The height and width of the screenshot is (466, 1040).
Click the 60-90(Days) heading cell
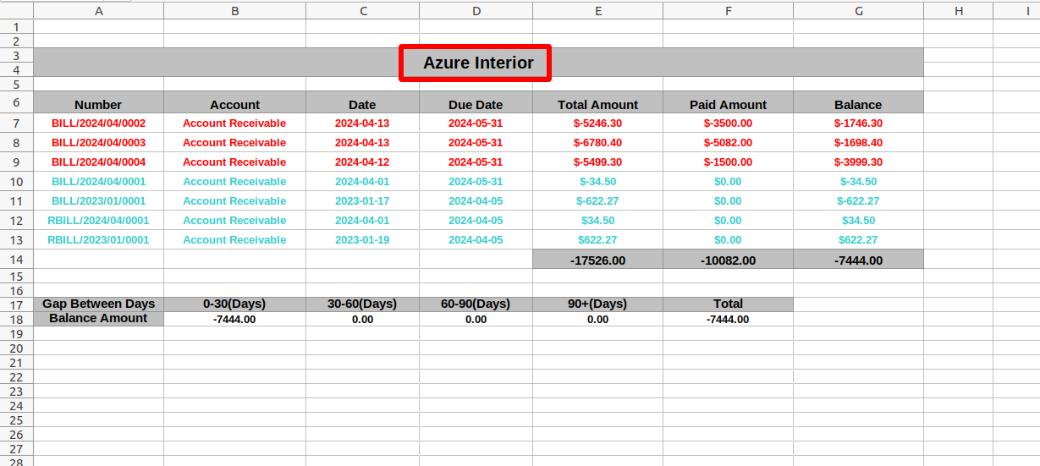pos(476,304)
